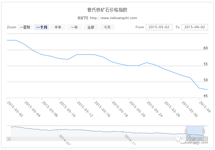This screenshot has height=150, width=215.
Task: Select the 一星期 zoom button
Action: pos(25,27)
